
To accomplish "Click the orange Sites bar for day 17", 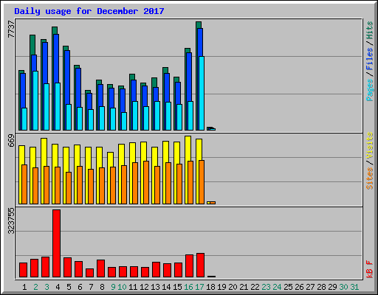I will coord(202,182).
